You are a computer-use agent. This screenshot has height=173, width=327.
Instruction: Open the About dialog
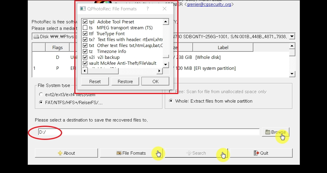click(66, 153)
